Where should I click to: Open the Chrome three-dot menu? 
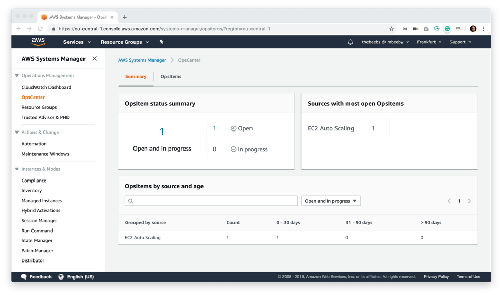click(484, 29)
